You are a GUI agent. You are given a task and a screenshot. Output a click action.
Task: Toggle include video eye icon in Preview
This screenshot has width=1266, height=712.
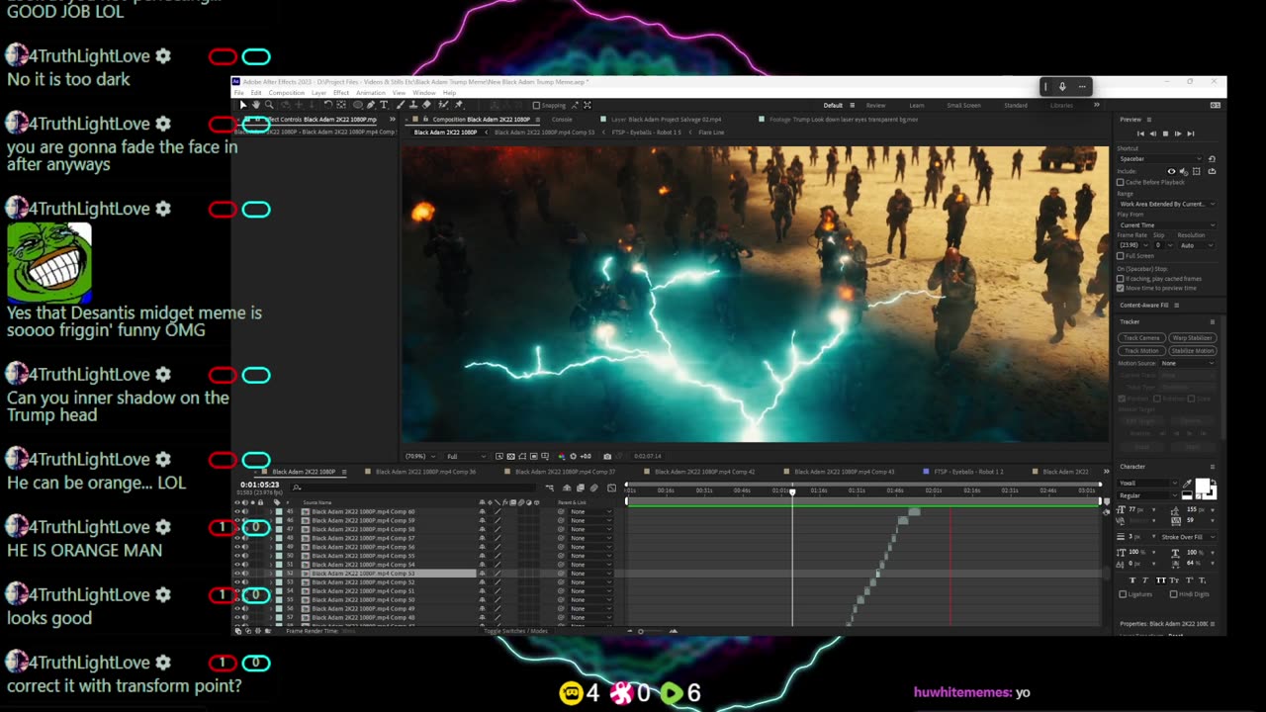(x=1171, y=171)
